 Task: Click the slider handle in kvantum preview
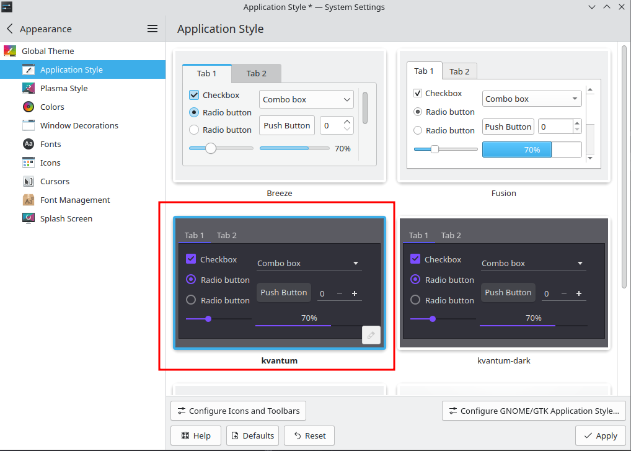[x=208, y=319]
